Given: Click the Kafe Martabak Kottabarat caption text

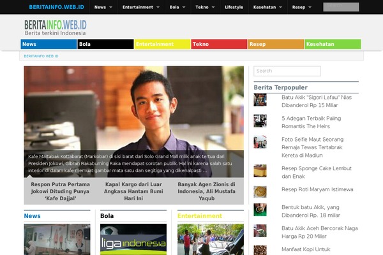Looking at the screenshot, I should (x=130, y=163).
